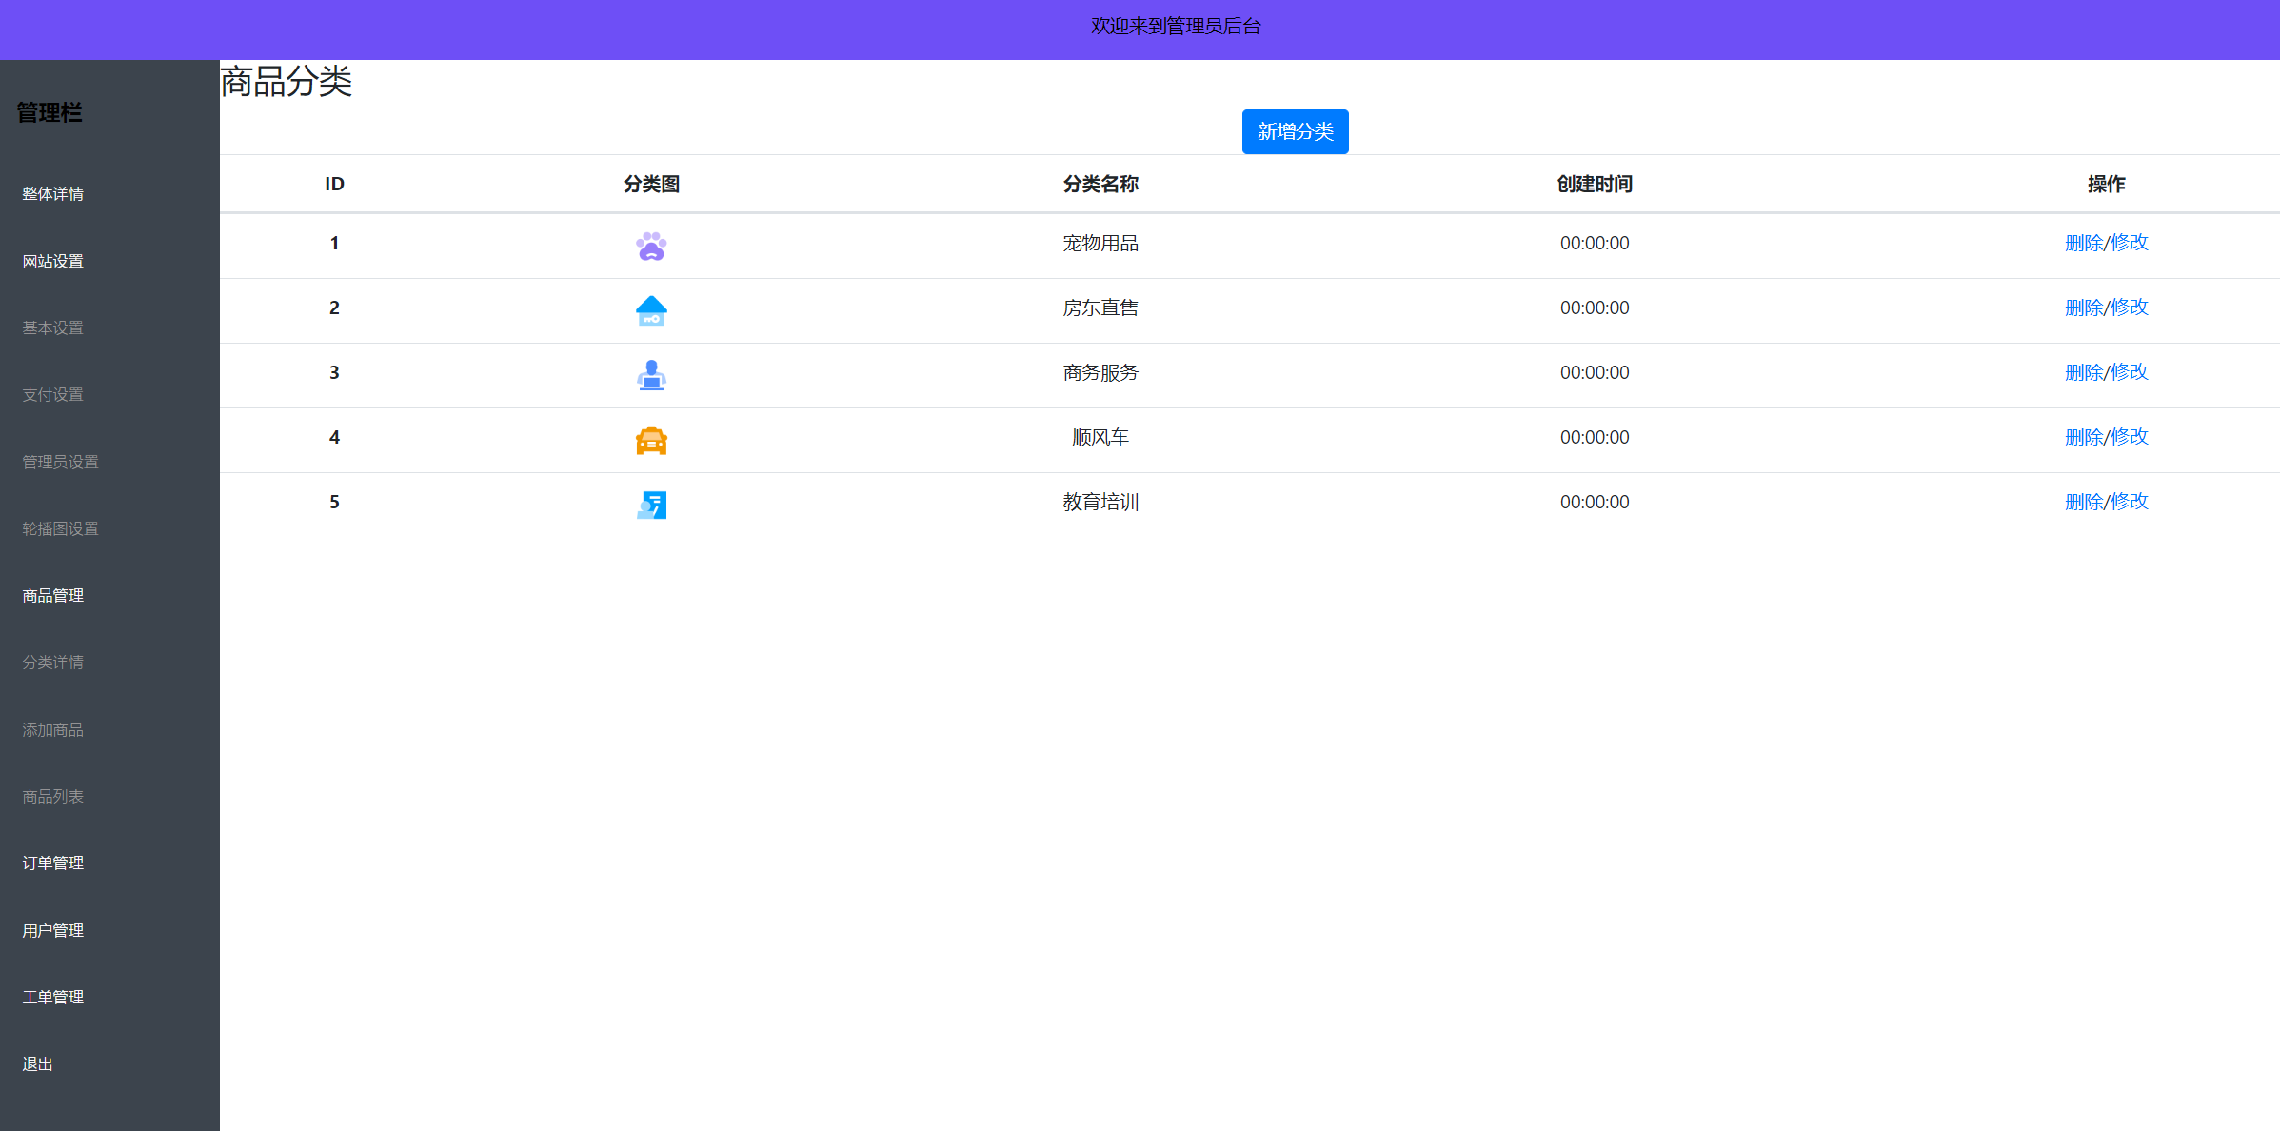Open 网站设置 in the sidebar
This screenshot has width=2280, height=1131.
51,261
